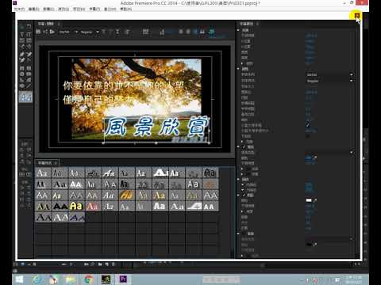Open the 文件 (File) menu
Image resolution: width=381 pixels, height=285 pixels.
point(19,9)
